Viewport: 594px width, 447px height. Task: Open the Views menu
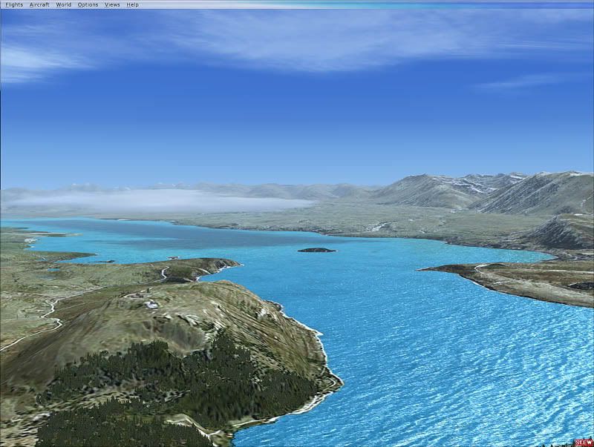coord(112,4)
